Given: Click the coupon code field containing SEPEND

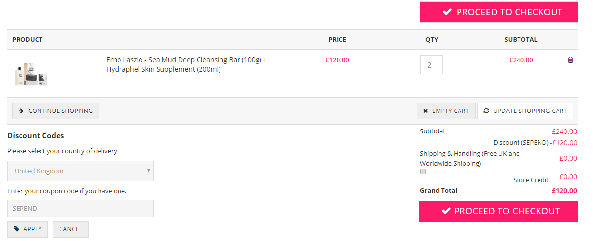Looking at the screenshot, I should click(x=80, y=208).
